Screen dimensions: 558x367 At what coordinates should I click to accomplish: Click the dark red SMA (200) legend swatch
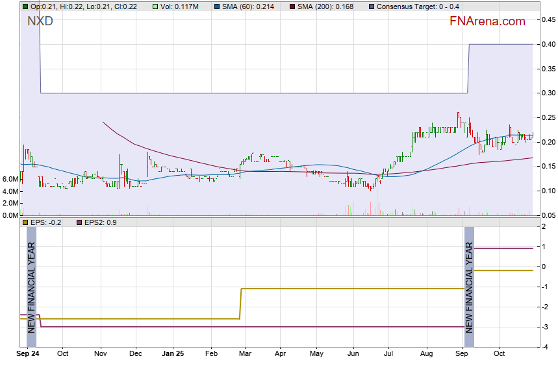click(x=294, y=6)
